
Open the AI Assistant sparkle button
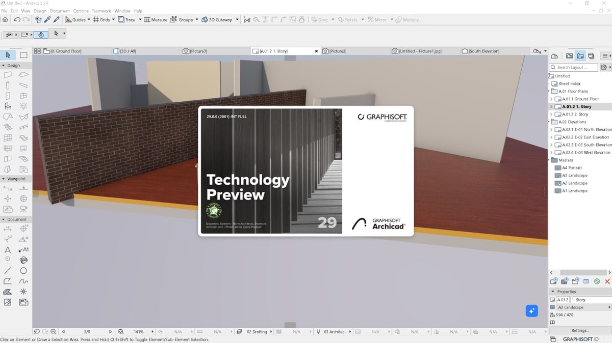[531, 310]
